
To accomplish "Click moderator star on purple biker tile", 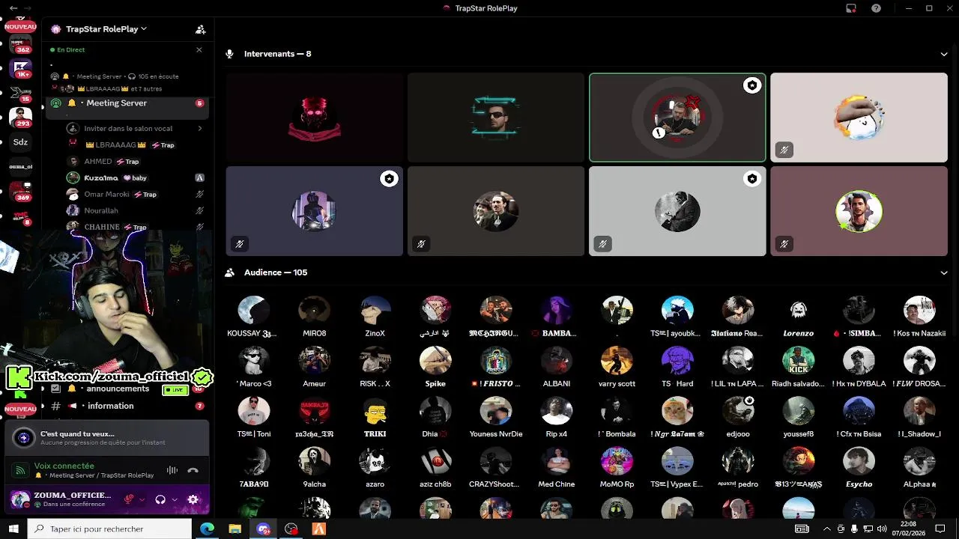I will pos(389,179).
